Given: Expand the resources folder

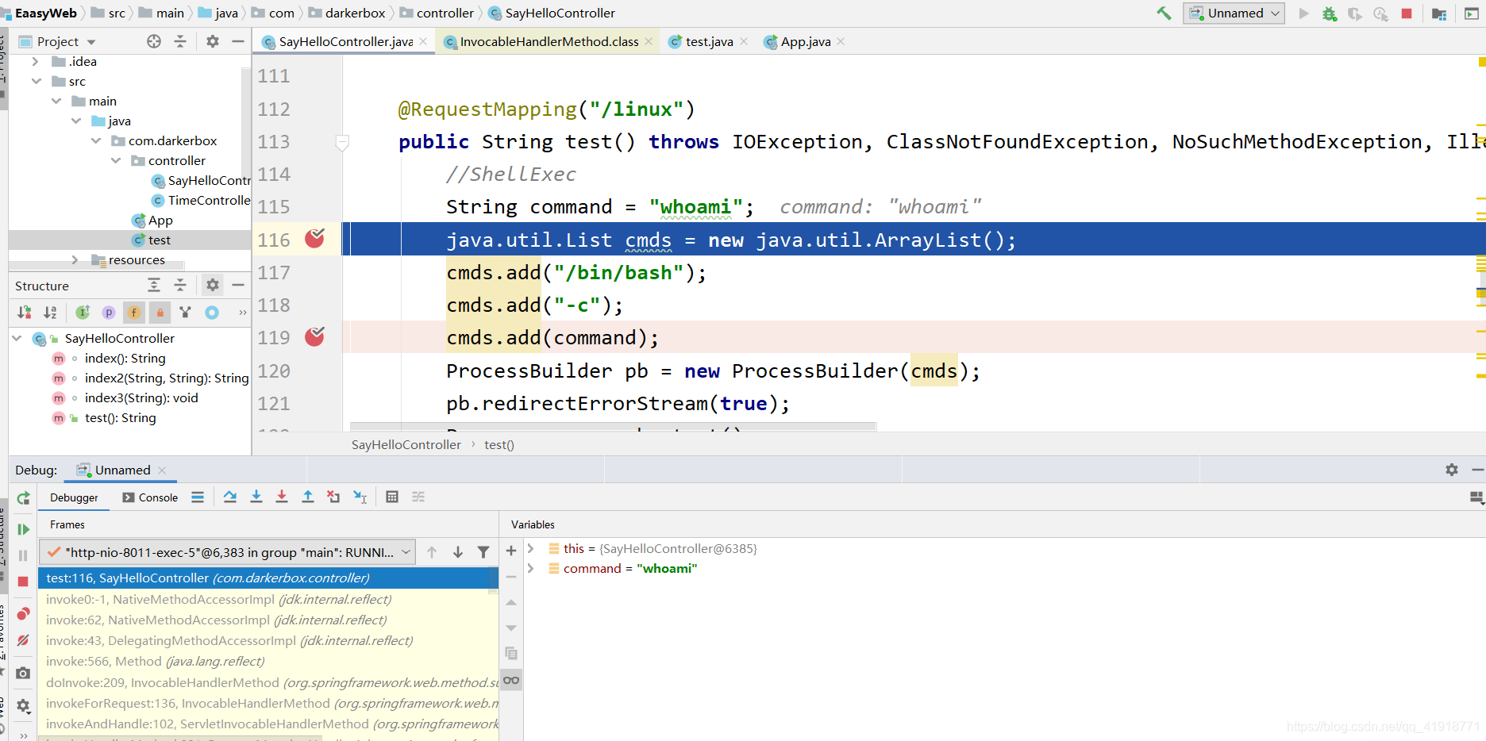Looking at the screenshot, I should 75,259.
